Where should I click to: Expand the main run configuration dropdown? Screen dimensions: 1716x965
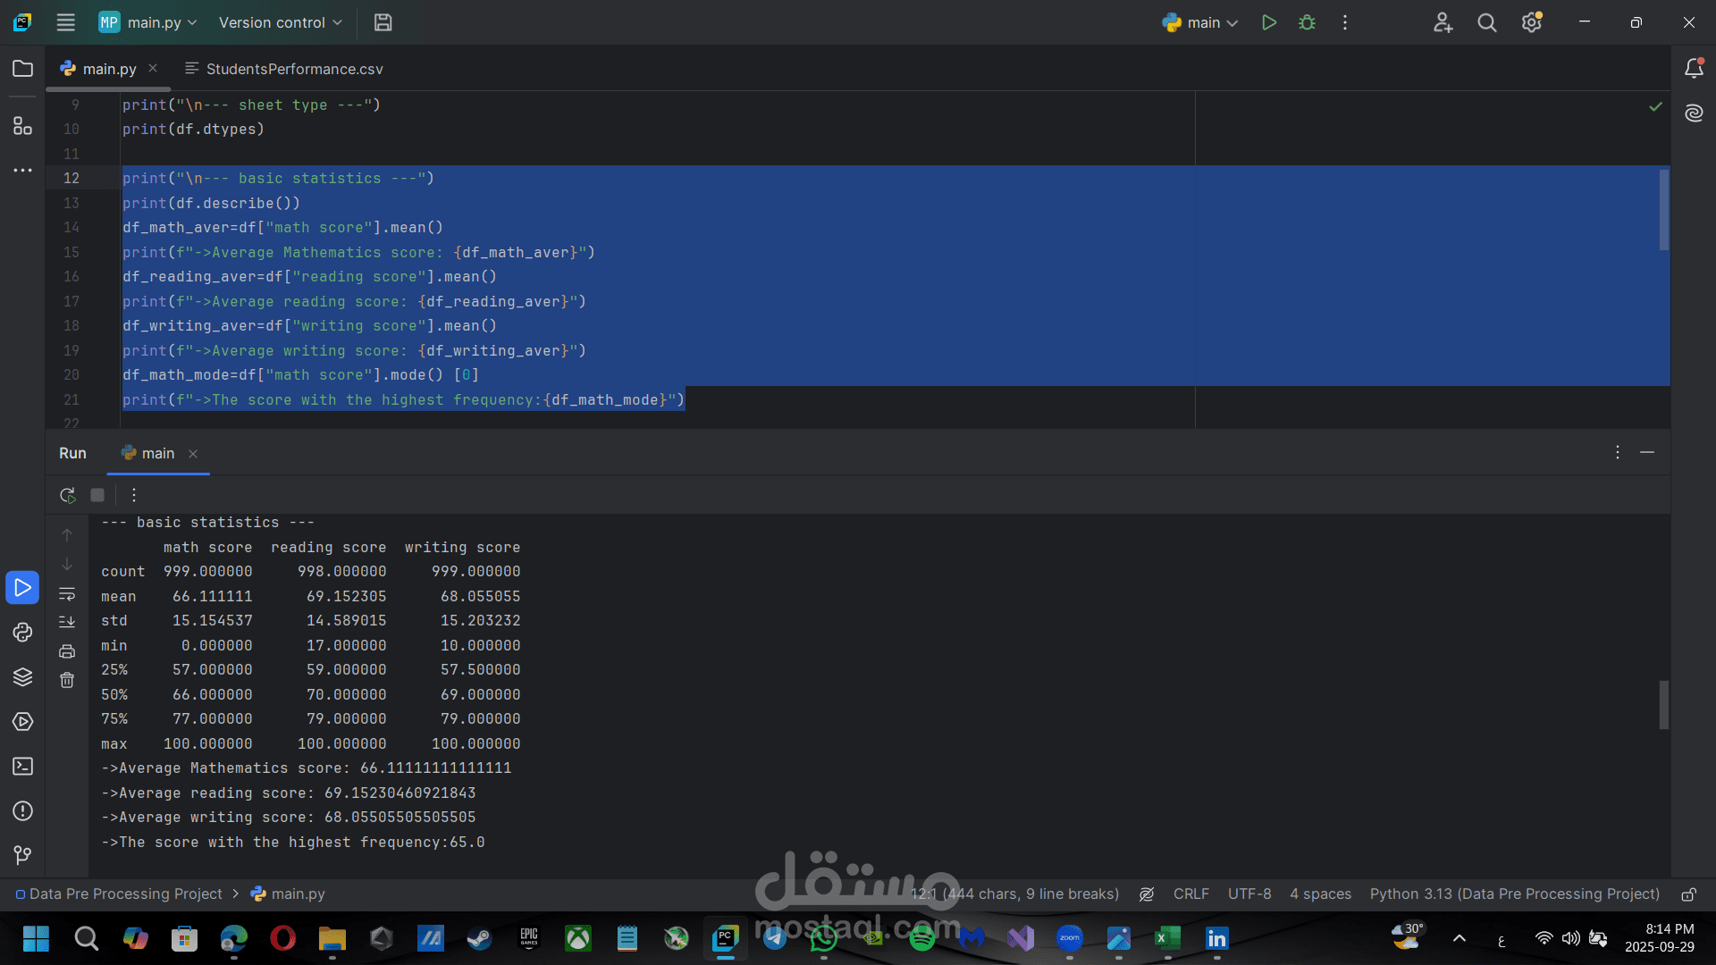click(x=1200, y=22)
